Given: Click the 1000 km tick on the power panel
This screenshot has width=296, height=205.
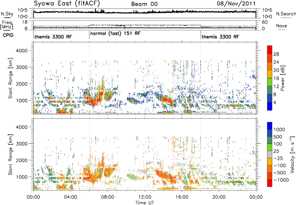Looking at the screenshot, I should 21,100.
